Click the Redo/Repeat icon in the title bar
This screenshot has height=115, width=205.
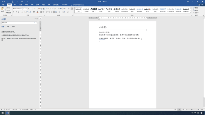pos(7,1)
